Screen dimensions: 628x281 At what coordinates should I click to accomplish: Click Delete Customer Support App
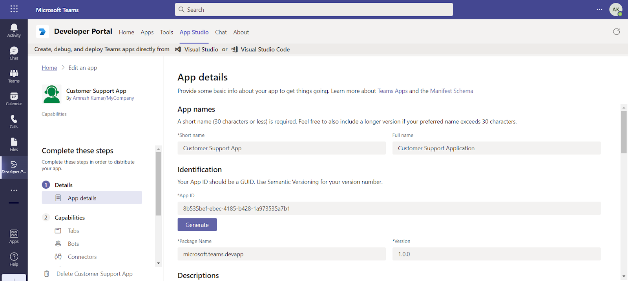[95, 274]
